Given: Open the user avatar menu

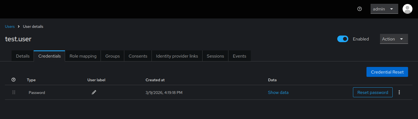Looking at the screenshot, I should point(407,9).
